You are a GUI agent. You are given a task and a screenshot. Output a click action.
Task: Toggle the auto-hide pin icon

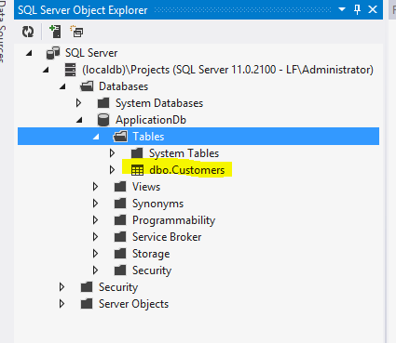coord(357,10)
